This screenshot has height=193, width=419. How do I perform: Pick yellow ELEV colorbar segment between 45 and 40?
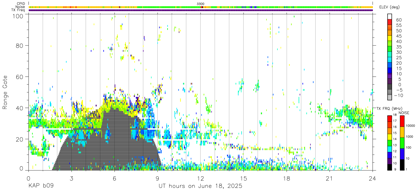[390, 38]
